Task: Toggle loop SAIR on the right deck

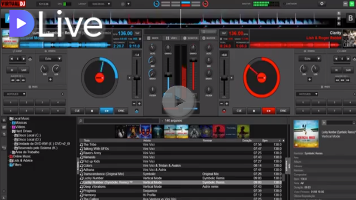Action: 348,70
